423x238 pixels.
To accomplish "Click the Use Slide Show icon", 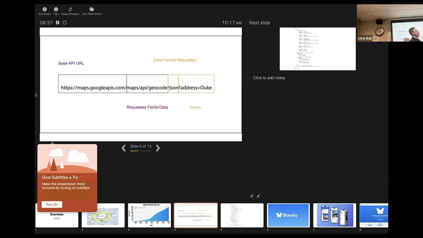I will [92, 9].
